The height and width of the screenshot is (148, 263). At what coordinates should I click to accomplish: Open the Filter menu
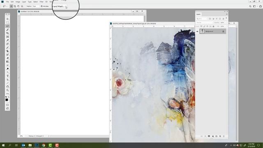click(42, 2)
